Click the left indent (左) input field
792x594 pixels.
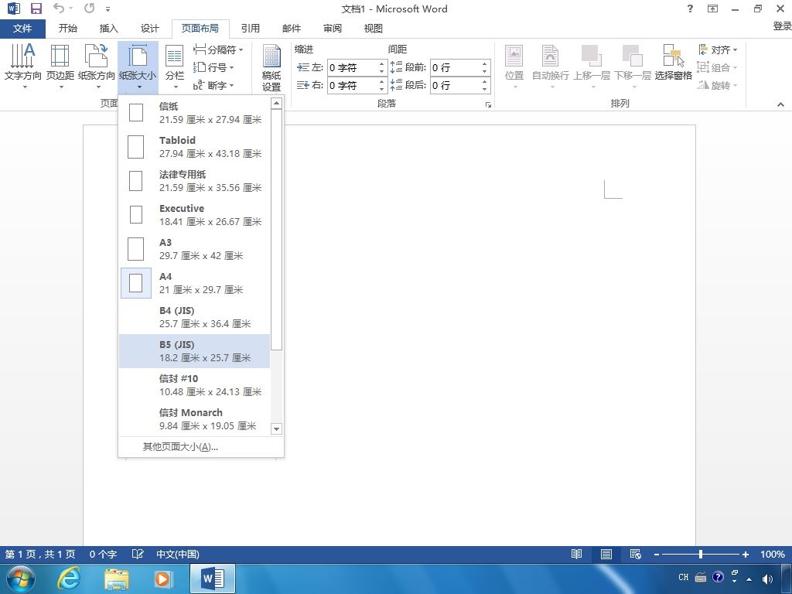click(x=352, y=68)
